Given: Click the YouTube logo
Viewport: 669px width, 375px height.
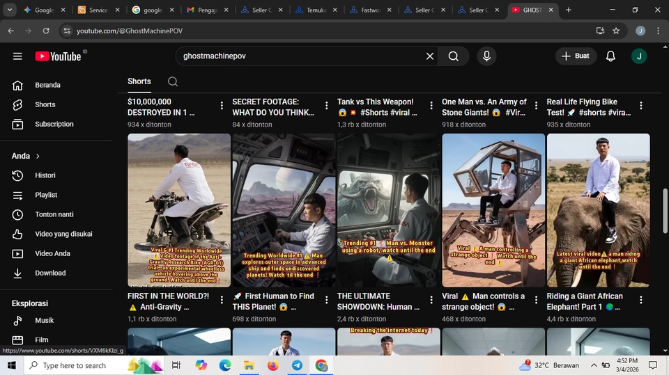Looking at the screenshot, I should 59,56.
